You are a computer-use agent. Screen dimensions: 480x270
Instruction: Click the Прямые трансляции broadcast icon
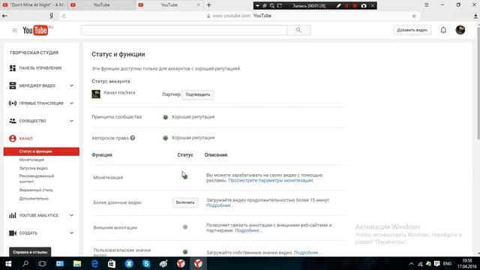[x=13, y=103]
